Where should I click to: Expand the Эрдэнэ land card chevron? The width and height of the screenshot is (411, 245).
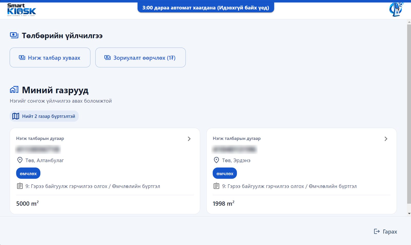tap(386, 139)
